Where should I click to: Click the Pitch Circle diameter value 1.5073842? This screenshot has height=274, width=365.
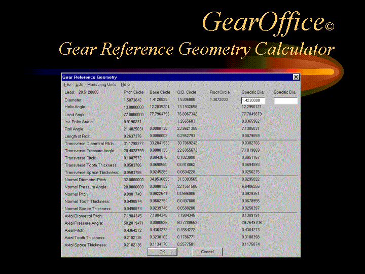coord(134,100)
